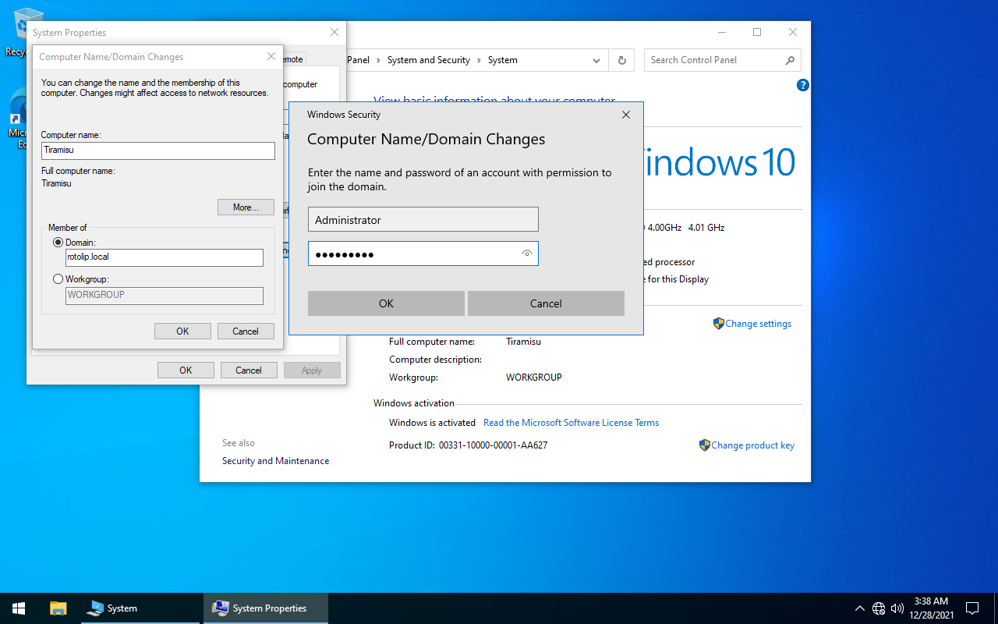Open File Explorer from the taskbar
This screenshot has height=624, width=998.
pos(58,608)
